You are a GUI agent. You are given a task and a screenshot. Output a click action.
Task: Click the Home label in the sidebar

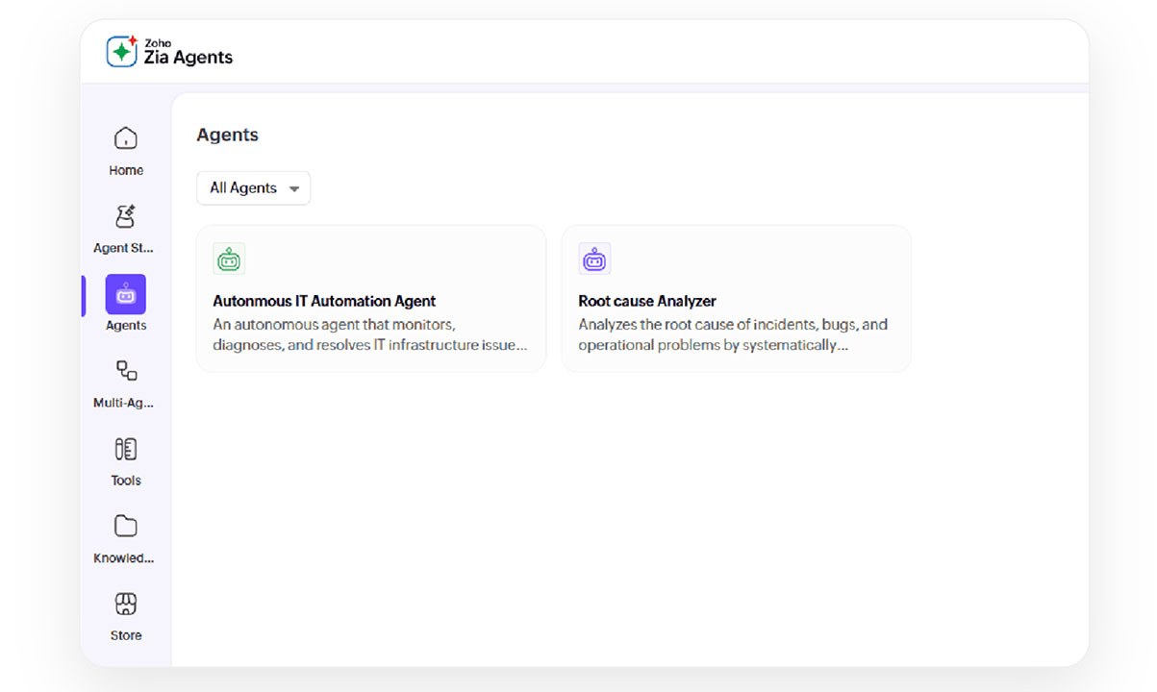126,170
